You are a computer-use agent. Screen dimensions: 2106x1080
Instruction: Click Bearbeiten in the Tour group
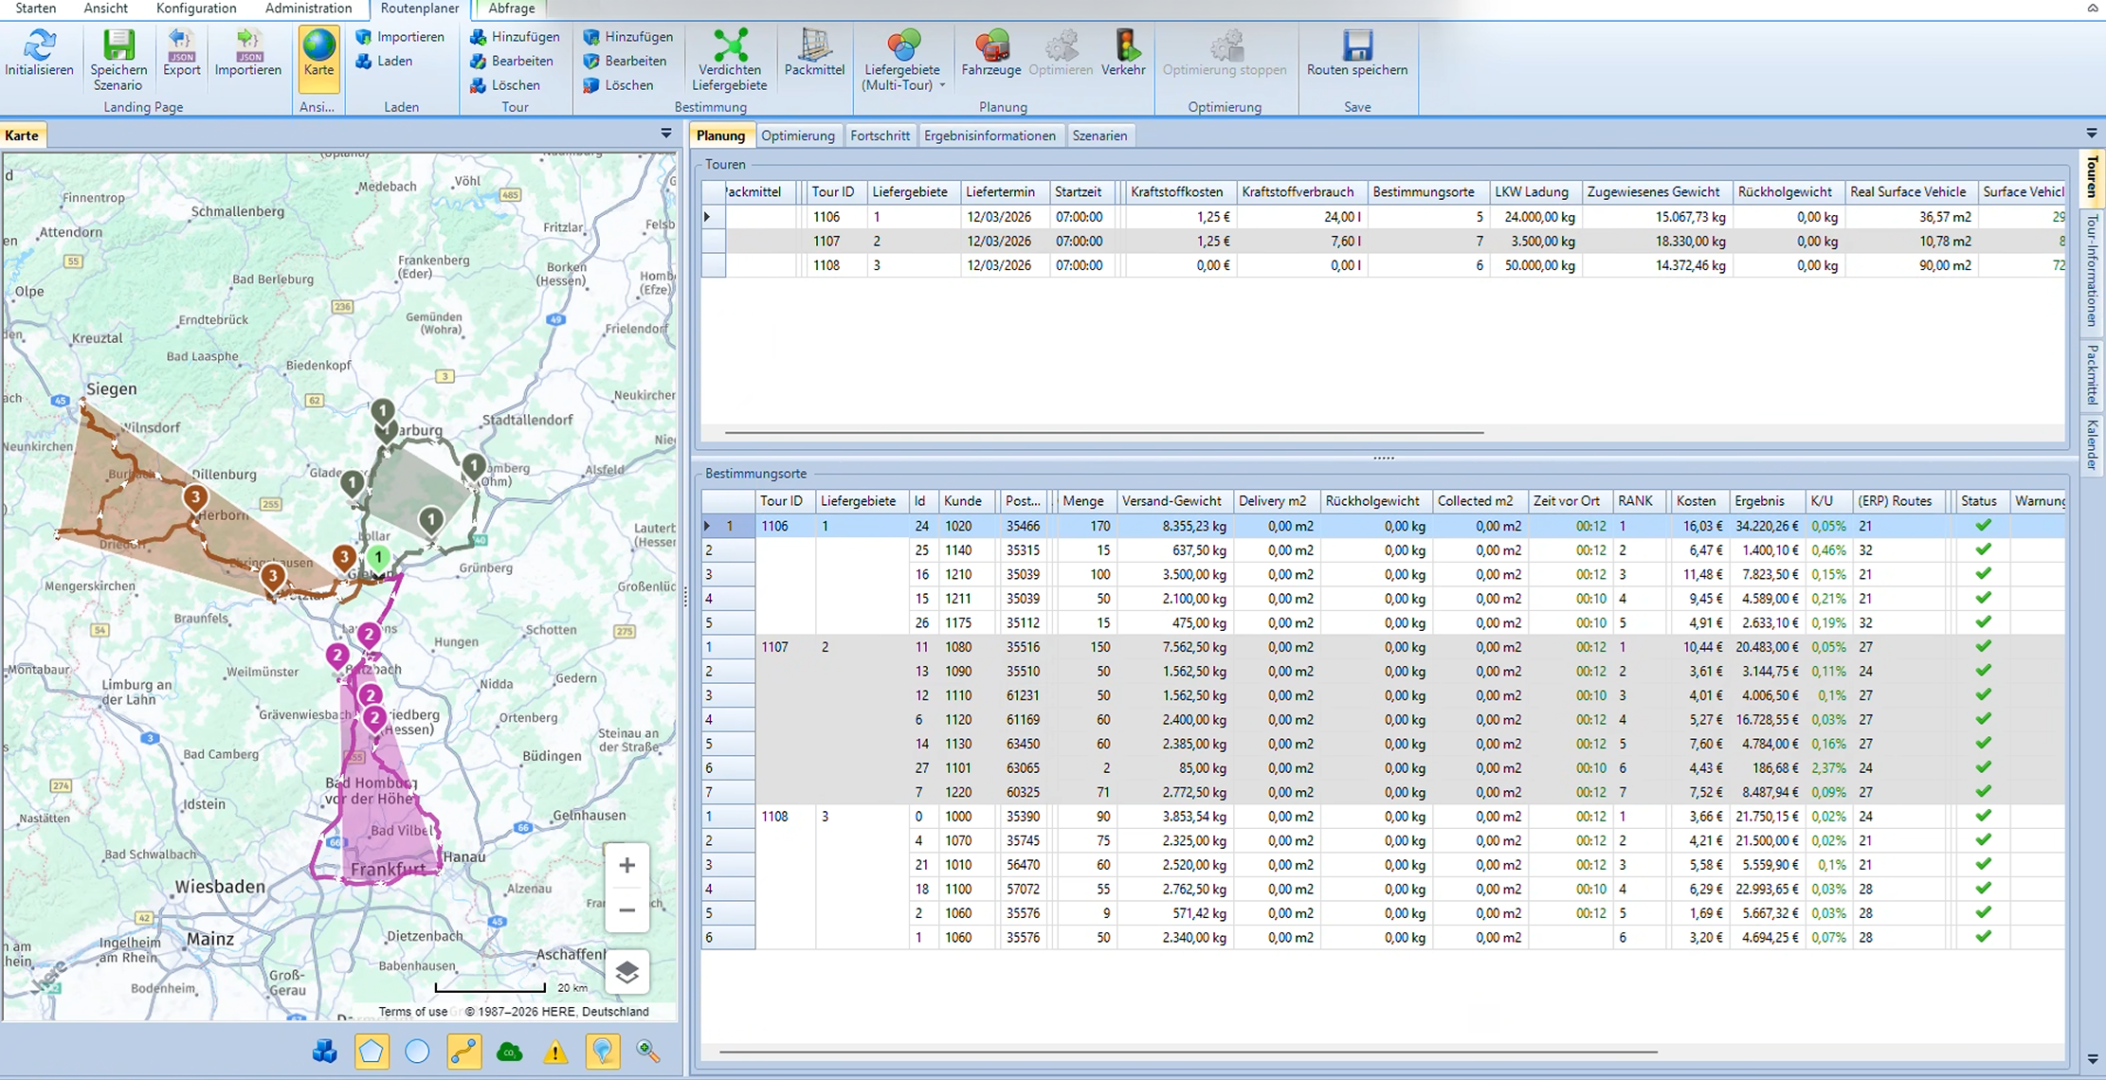(x=512, y=62)
